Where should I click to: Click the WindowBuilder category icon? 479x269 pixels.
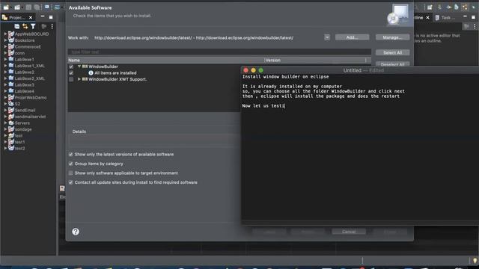(85, 67)
